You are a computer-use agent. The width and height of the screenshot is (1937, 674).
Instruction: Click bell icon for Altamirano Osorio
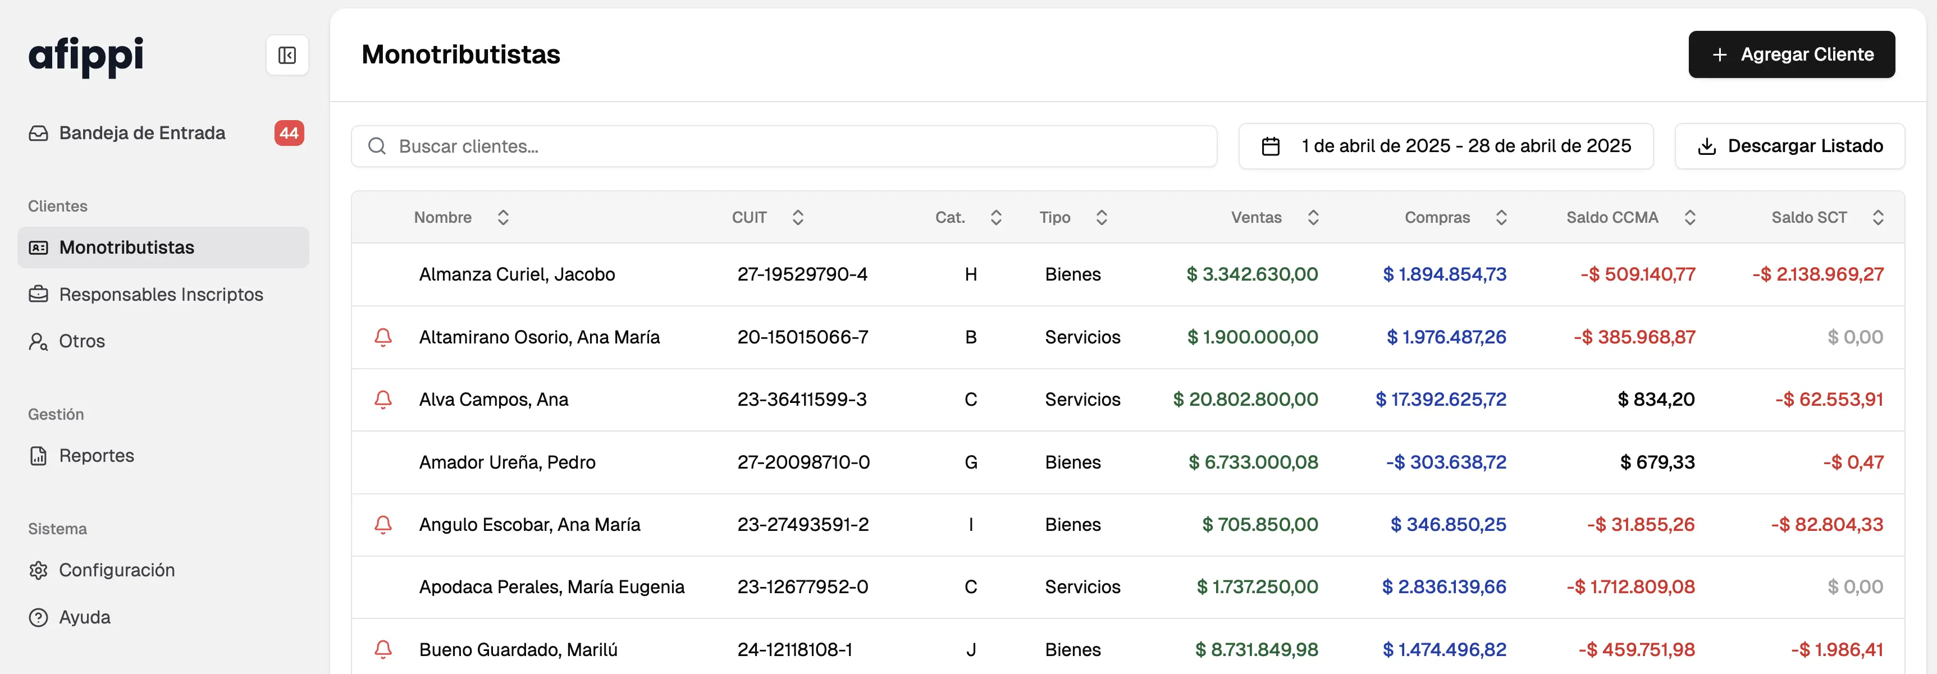[x=383, y=337]
